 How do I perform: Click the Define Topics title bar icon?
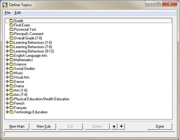click(5, 5)
